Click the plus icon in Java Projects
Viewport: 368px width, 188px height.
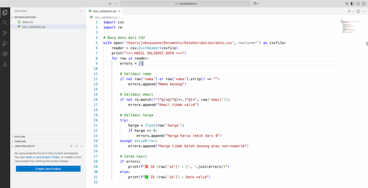(x=71, y=146)
